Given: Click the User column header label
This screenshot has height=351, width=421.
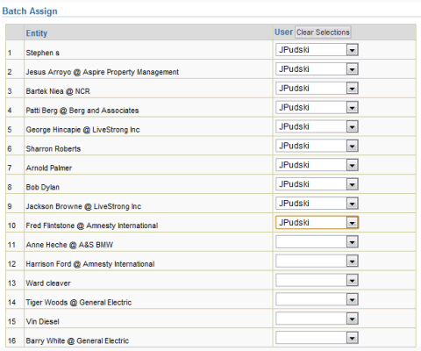Looking at the screenshot, I should (x=283, y=32).
